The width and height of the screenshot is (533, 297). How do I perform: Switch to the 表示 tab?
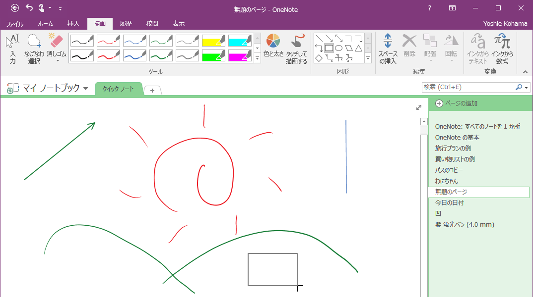coord(179,24)
